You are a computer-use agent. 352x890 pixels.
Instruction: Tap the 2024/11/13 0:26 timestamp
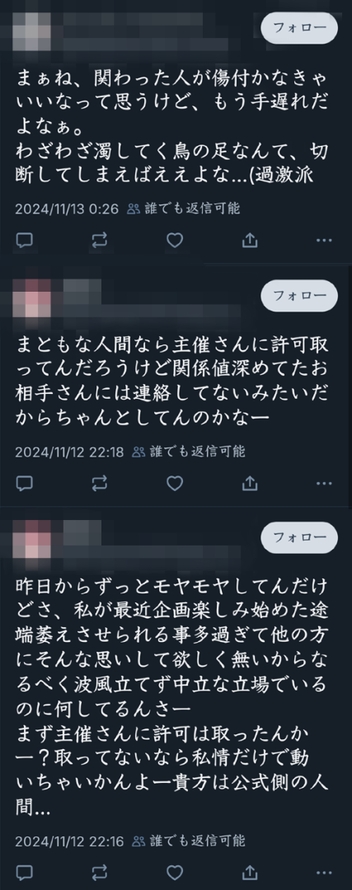point(67,208)
